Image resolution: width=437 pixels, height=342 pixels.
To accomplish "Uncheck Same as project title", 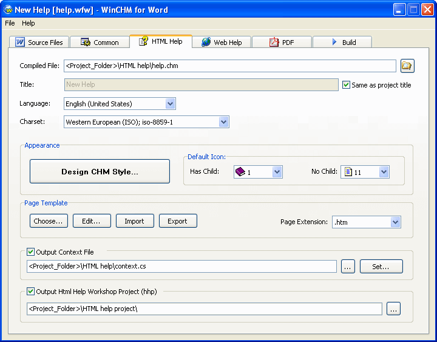I will [x=347, y=85].
